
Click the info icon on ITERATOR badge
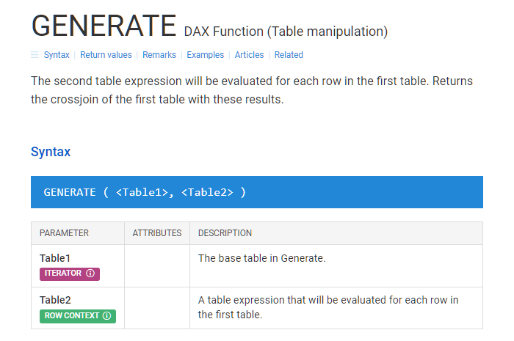(90, 274)
